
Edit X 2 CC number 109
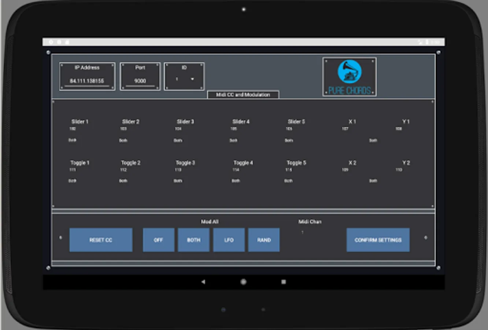[x=345, y=170]
